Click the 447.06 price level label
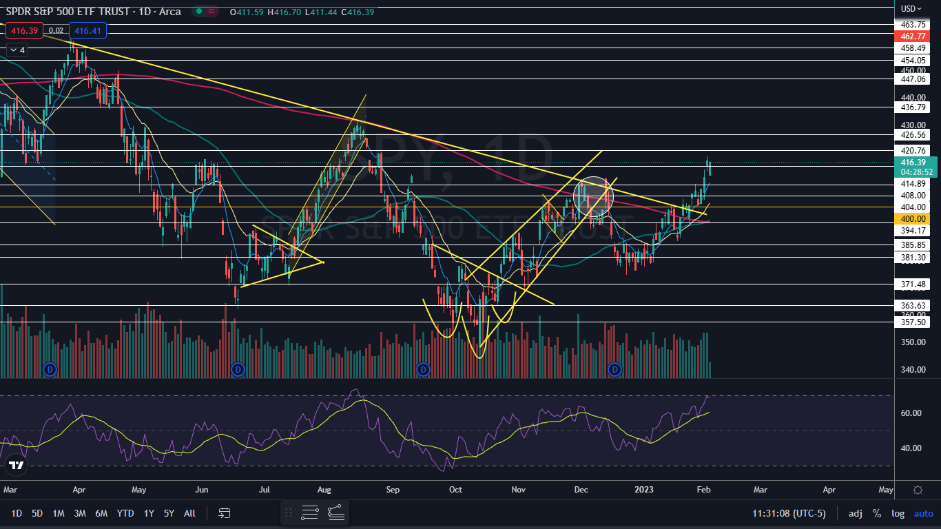 [911, 79]
